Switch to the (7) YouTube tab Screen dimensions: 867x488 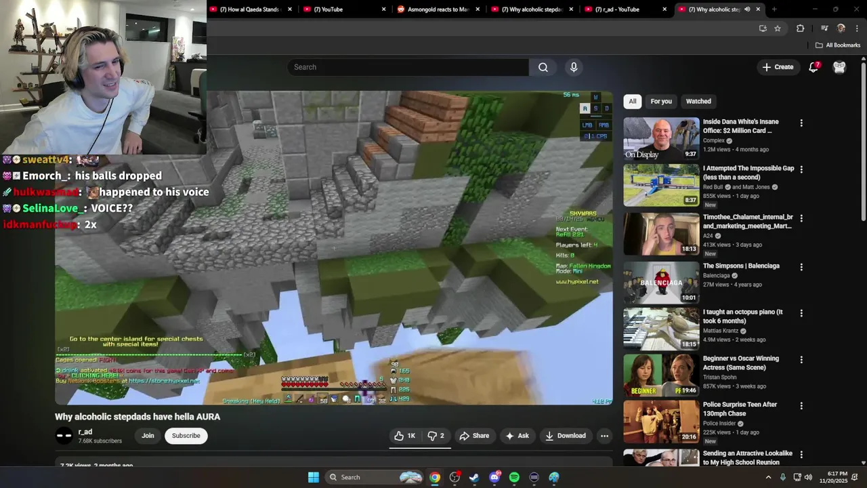[344, 9]
